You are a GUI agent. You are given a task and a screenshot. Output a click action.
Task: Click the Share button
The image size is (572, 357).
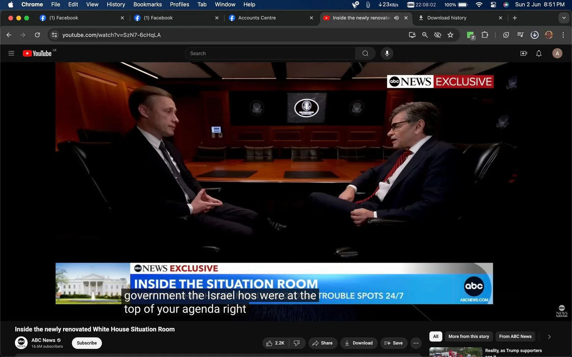tap(322, 343)
